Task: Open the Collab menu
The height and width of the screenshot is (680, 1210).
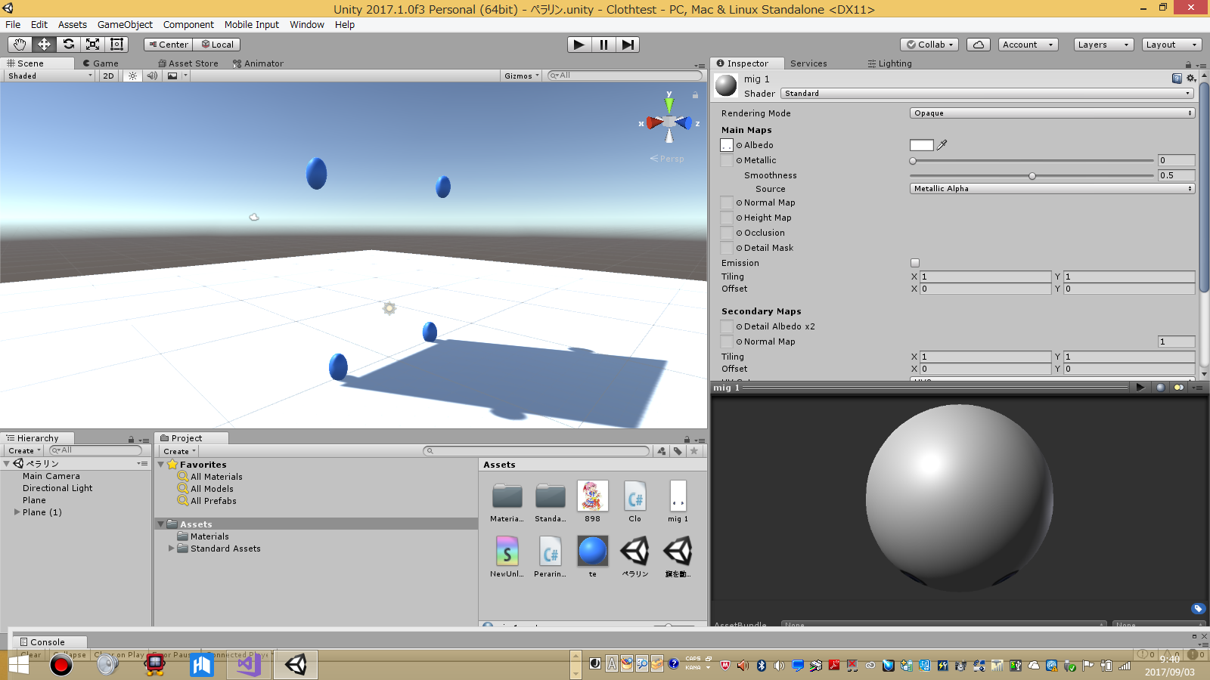Action: click(x=930, y=45)
